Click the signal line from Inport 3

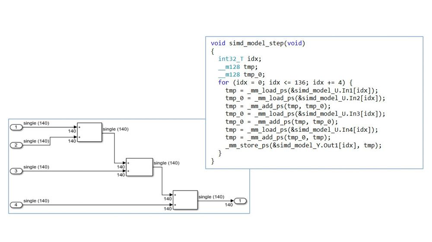73,171
